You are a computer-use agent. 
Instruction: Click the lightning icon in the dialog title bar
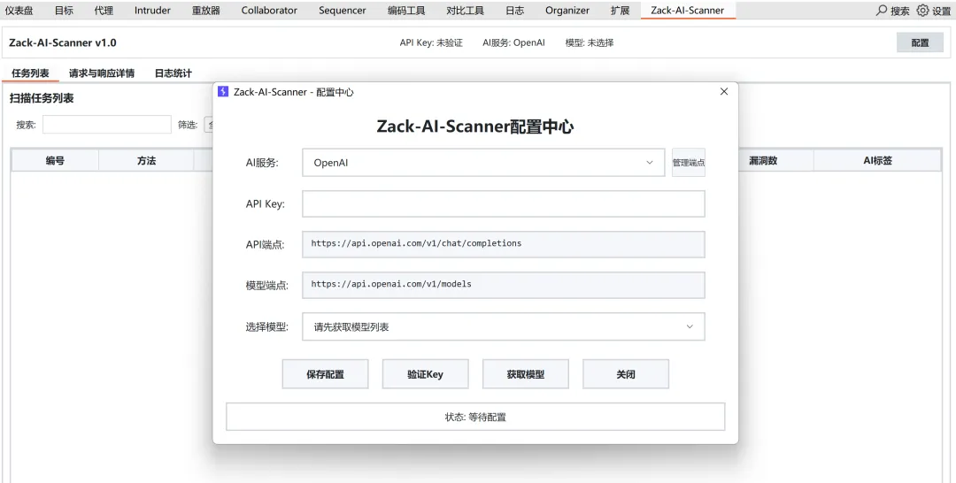223,91
